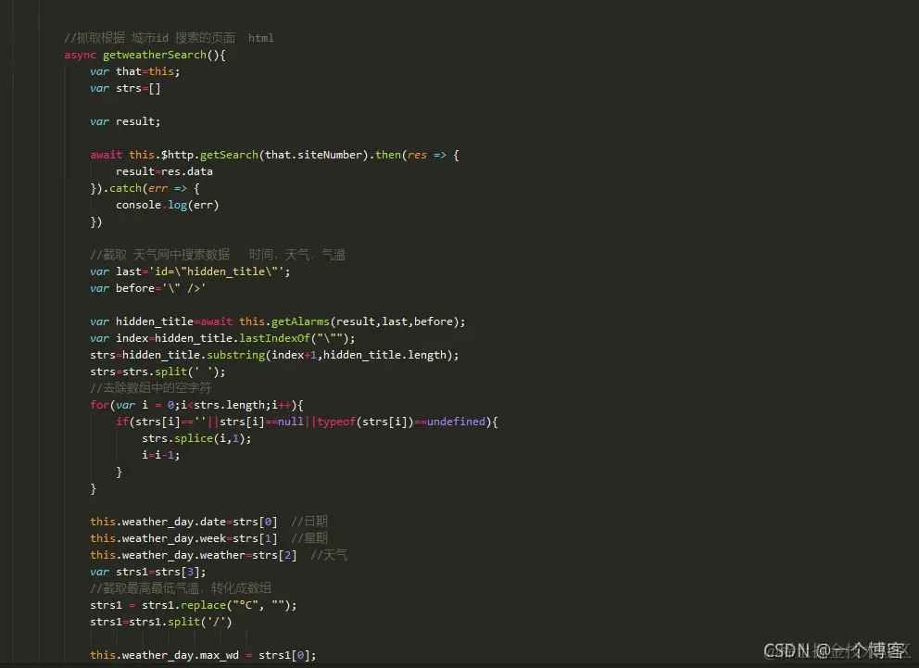
Task: Click 'lastIndexOf' in the var index line
Action: click(x=274, y=338)
